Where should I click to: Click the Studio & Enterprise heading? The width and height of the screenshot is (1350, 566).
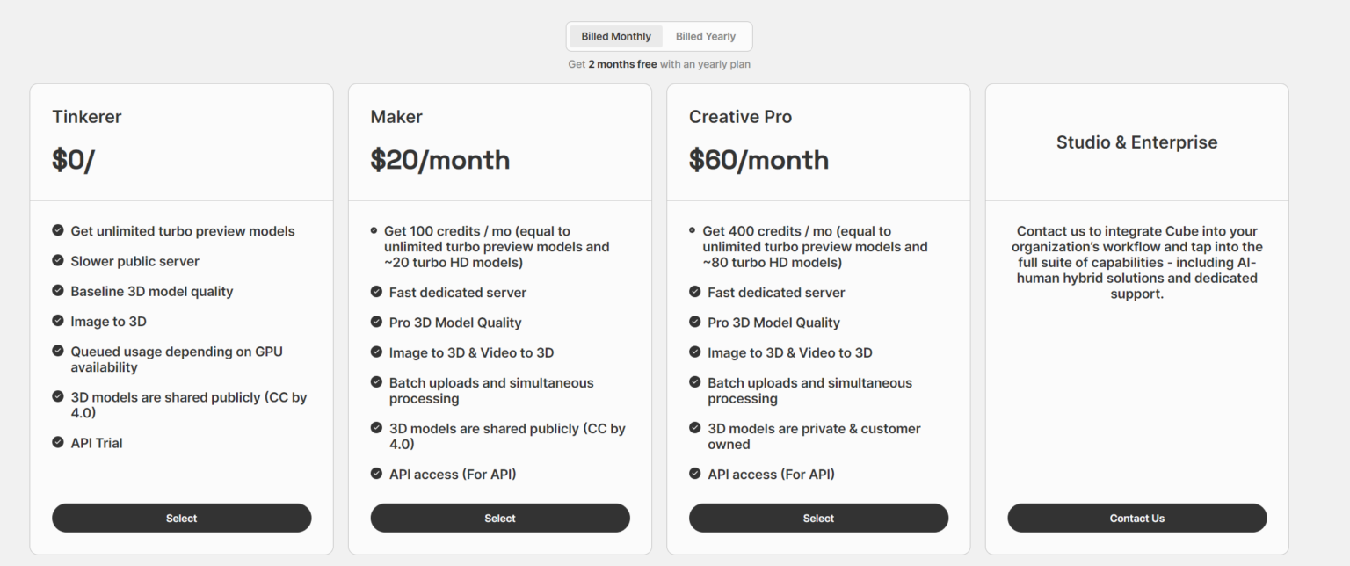tap(1136, 142)
